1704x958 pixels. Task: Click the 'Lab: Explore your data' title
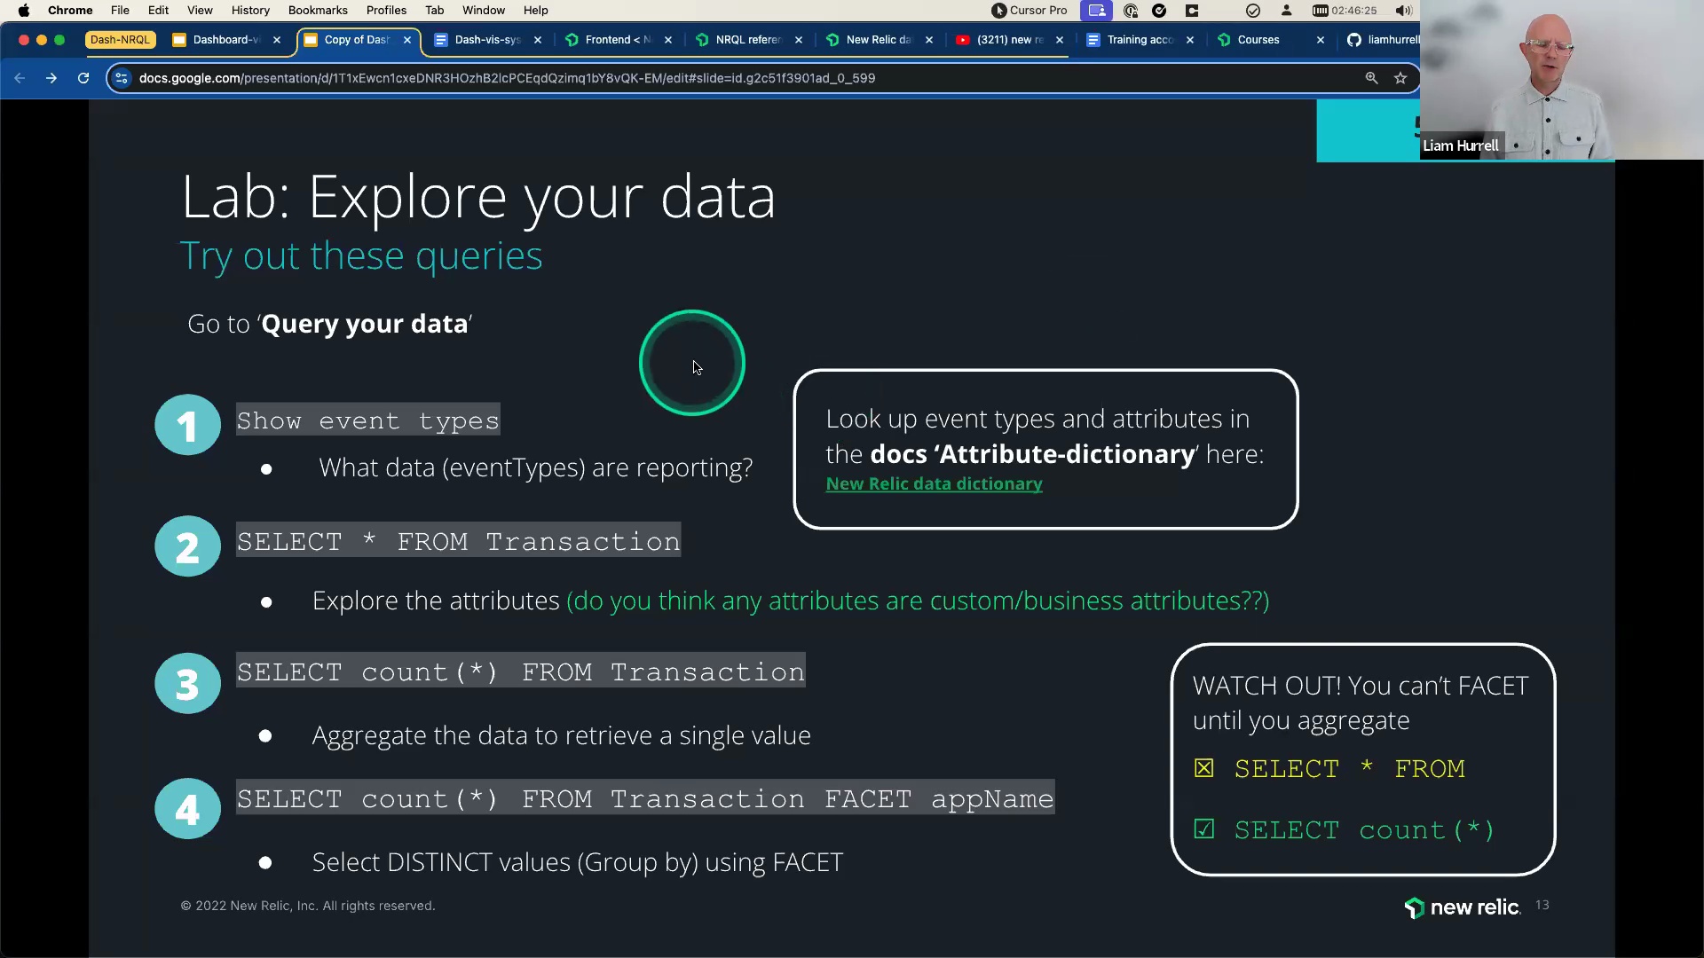click(x=478, y=197)
